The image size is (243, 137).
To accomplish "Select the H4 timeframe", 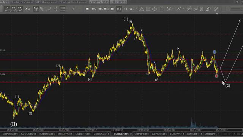I will click(x=119, y=9).
